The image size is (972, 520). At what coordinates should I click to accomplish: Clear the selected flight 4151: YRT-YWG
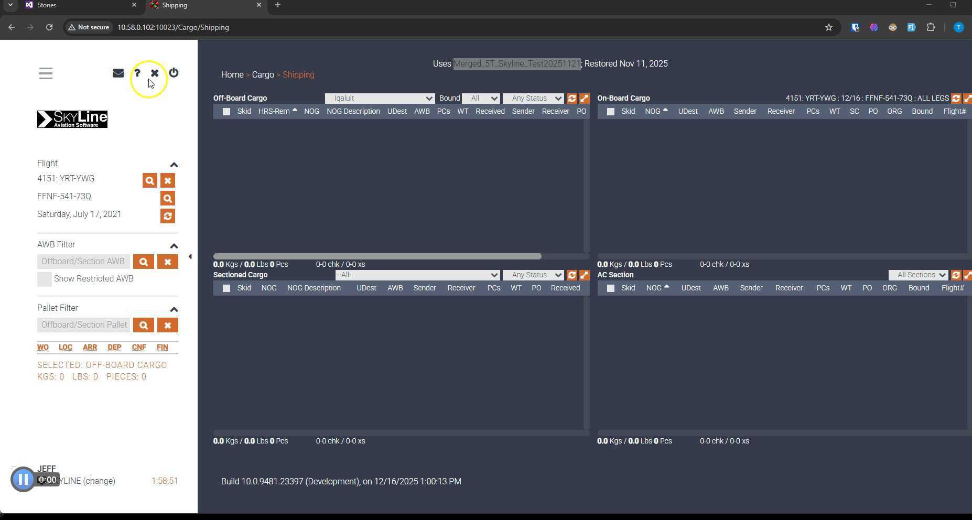(168, 180)
